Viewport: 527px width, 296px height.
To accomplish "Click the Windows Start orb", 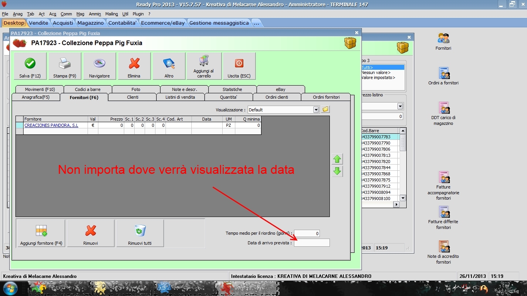I will pos(9,288).
